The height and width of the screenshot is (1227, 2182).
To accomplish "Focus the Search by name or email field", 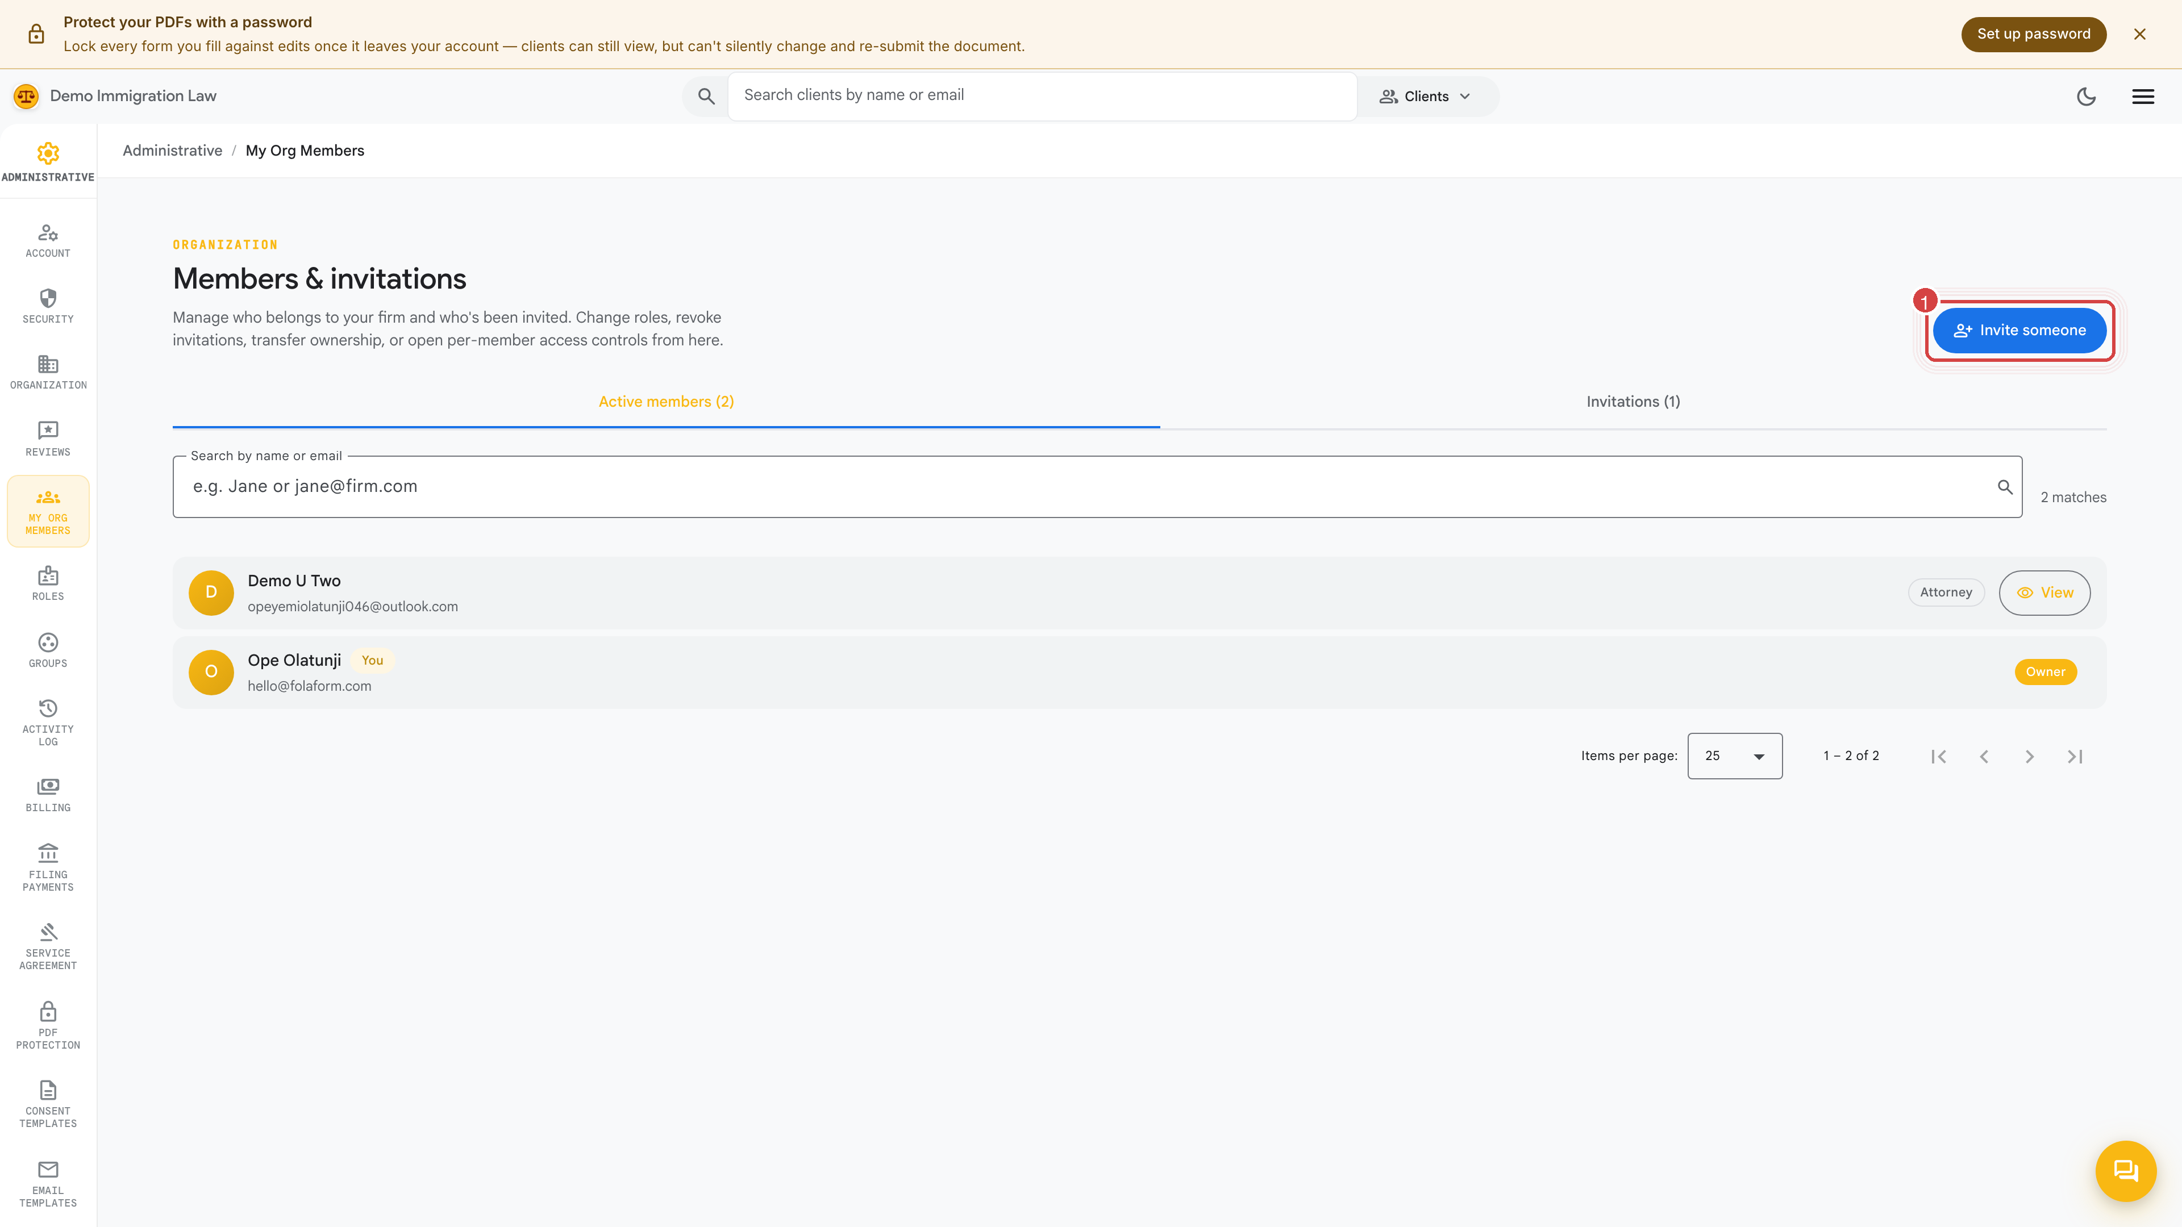I will tap(1097, 487).
